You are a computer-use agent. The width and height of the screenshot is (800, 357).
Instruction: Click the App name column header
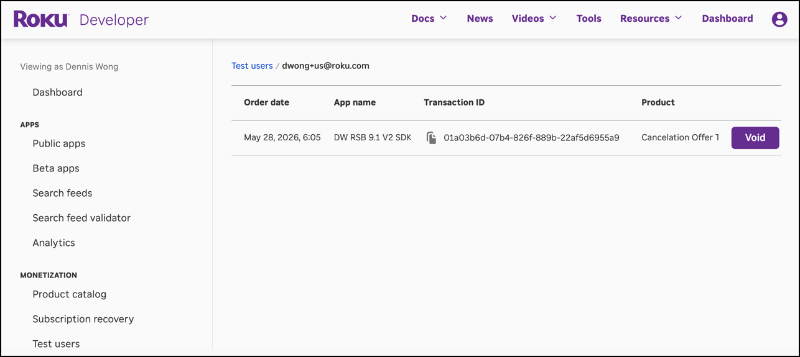[x=355, y=102]
